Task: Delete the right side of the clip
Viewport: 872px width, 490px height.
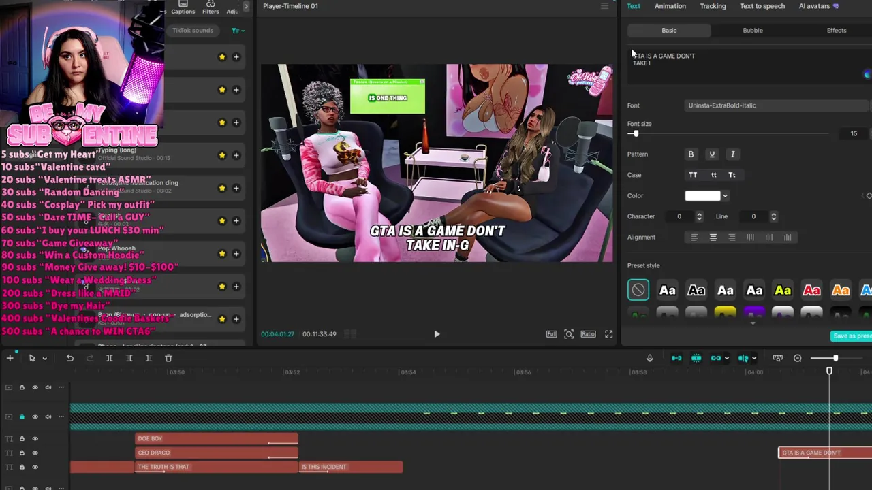Action: coord(148,358)
